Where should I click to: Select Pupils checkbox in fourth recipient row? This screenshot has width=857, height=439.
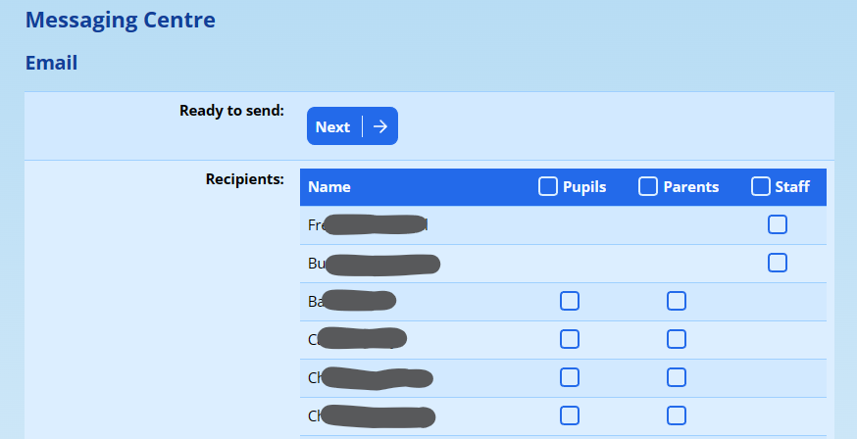pos(570,339)
